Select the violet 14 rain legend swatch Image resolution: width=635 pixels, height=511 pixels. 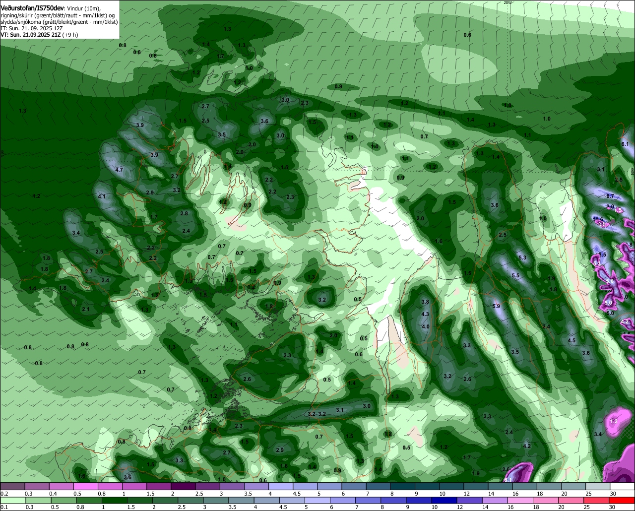(495, 500)
